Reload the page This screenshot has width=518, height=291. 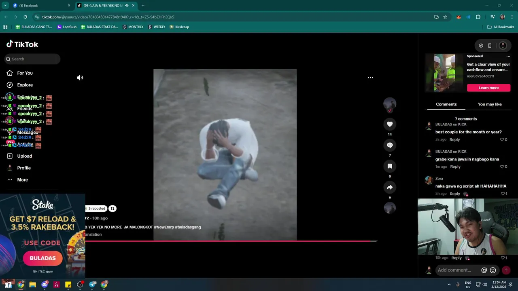tap(25, 17)
